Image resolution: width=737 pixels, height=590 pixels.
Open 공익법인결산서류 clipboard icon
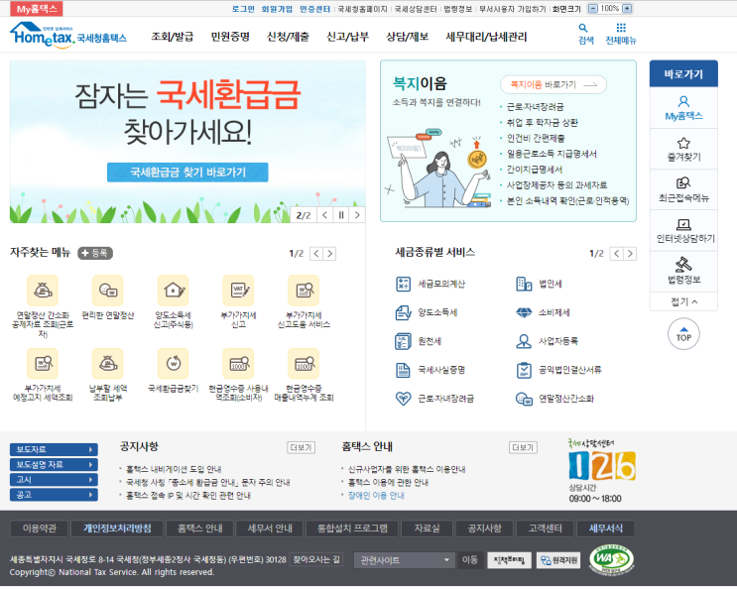524,370
